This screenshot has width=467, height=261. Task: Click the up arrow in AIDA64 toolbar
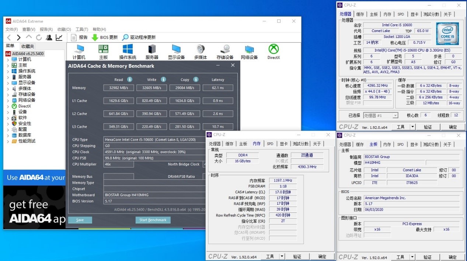point(29,37)
